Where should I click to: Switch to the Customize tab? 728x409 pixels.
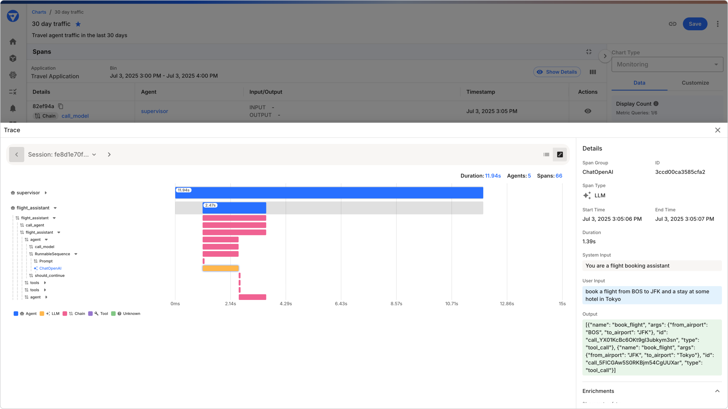pyautogui.click(x=695, y=83)
